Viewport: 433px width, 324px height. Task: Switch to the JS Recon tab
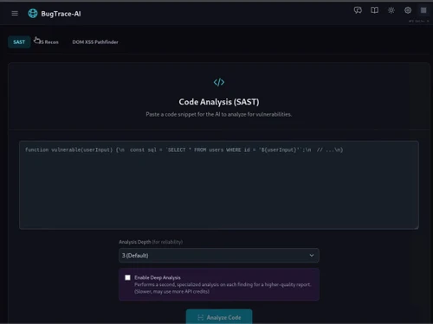coord(48,42)
